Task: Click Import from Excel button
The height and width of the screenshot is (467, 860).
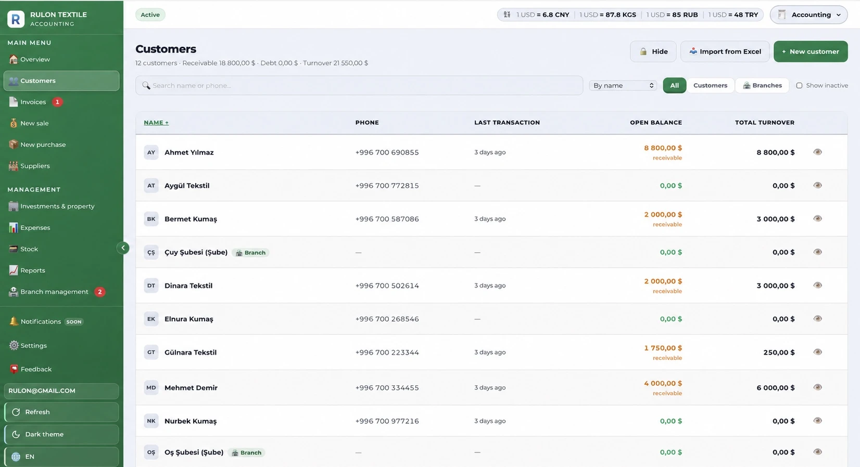Action: click(725, 51)
